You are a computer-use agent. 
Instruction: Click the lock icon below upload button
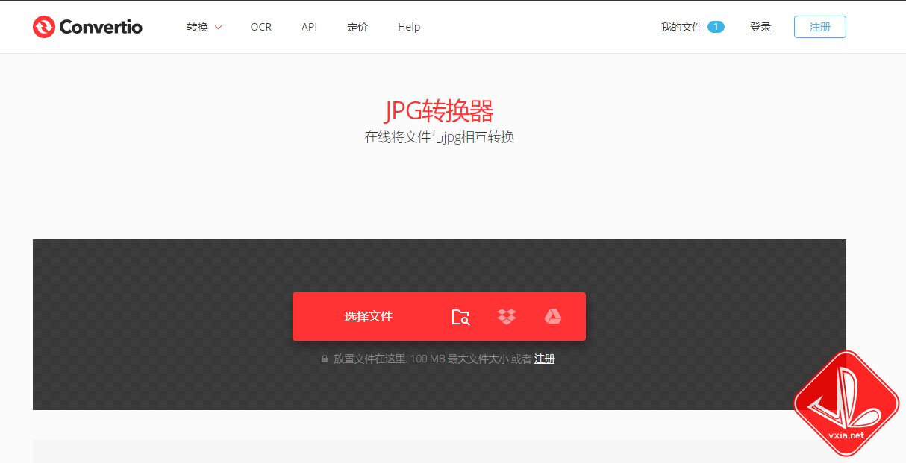coord(325,359)
